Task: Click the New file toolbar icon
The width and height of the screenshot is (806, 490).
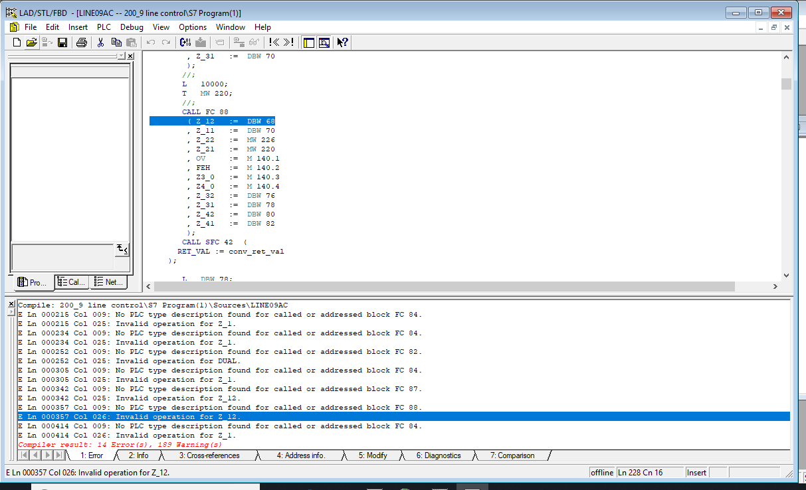Action: pyautogui.click(x=17, y=42)
